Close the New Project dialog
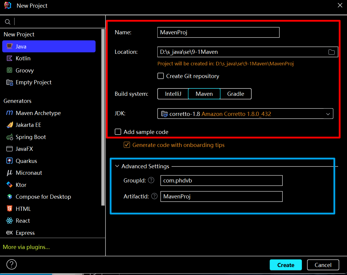 [x=340, y=5]
